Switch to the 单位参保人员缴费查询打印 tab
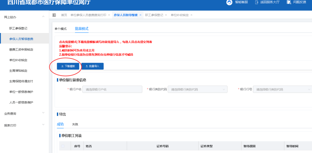This screenshot has width=312, height=153. click(88, 15)
